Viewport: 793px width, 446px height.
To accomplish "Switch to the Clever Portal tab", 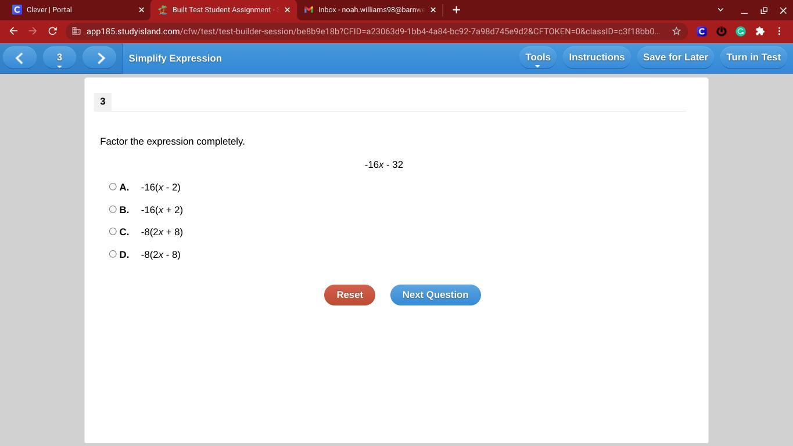I will [76, 10].
